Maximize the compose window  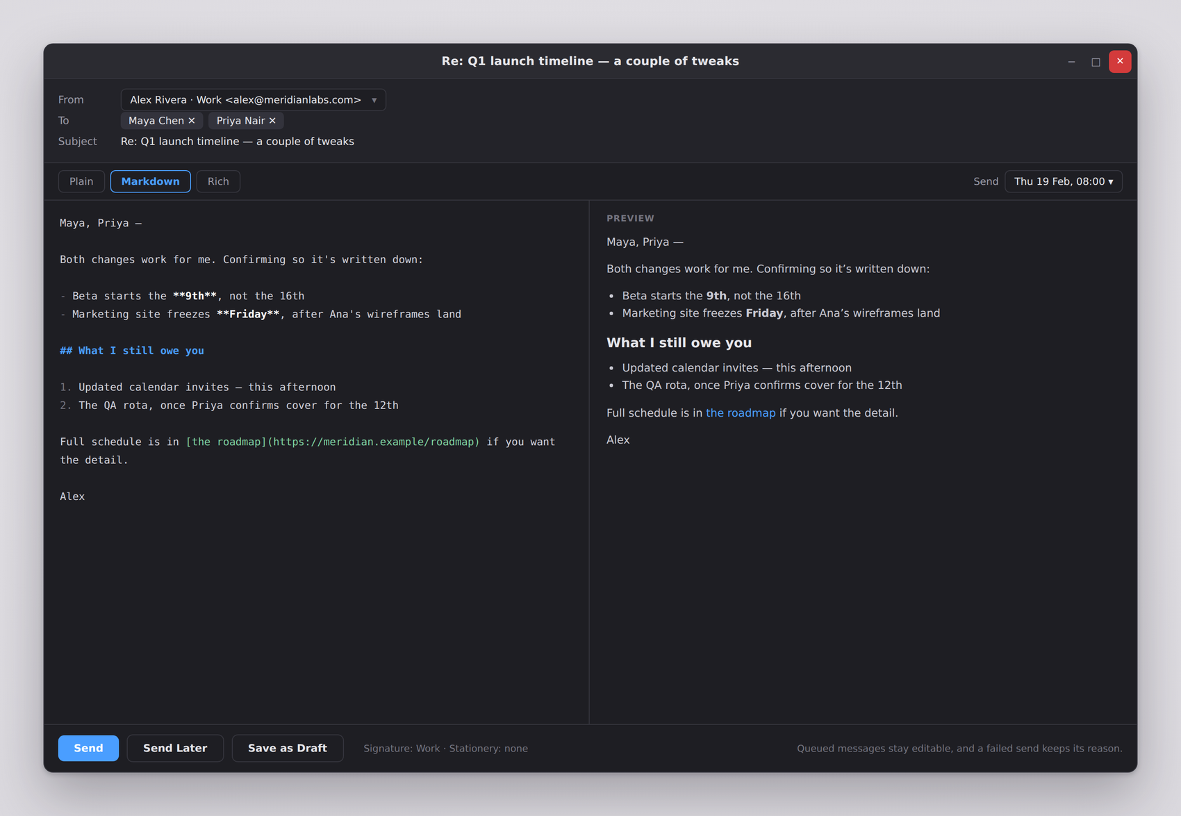click(x=1096, y=62)
